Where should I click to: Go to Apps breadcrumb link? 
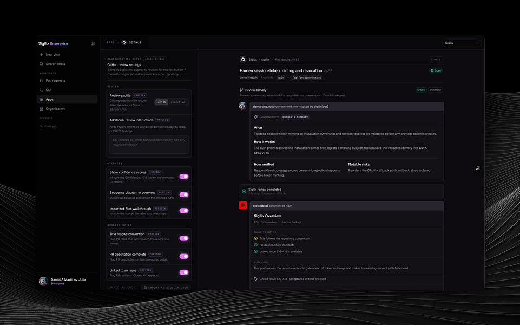click(110, 42)
